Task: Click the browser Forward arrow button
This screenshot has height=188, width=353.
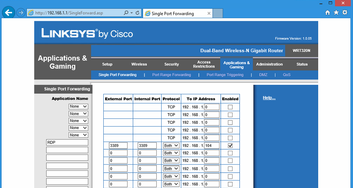Action: tap(21, 13)
